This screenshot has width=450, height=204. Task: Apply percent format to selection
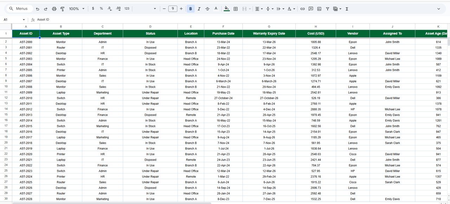click(101, 9)
